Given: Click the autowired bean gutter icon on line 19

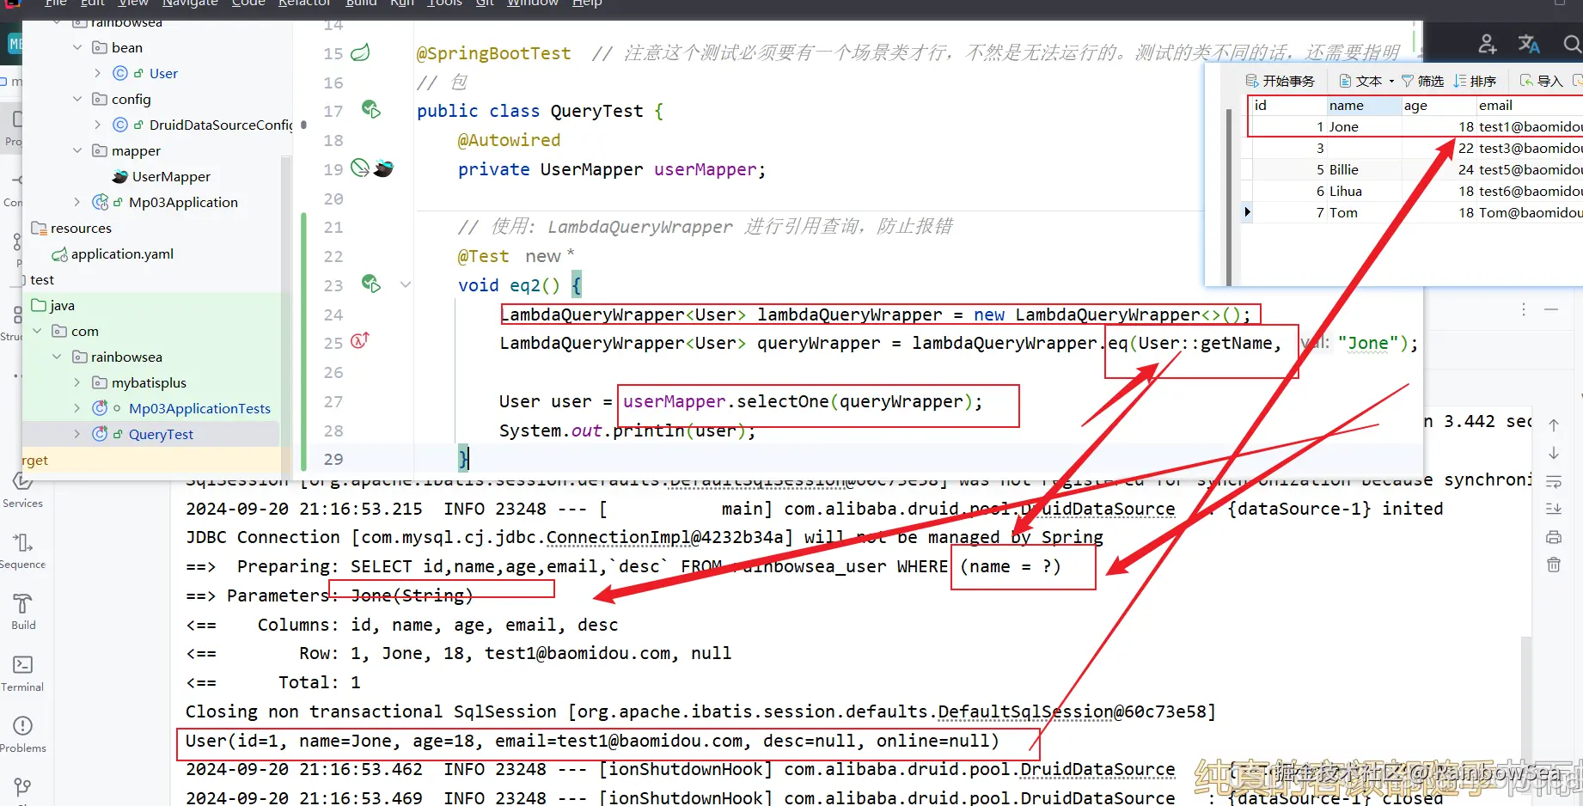Looking at the screenshot, I should pos(360,168).
